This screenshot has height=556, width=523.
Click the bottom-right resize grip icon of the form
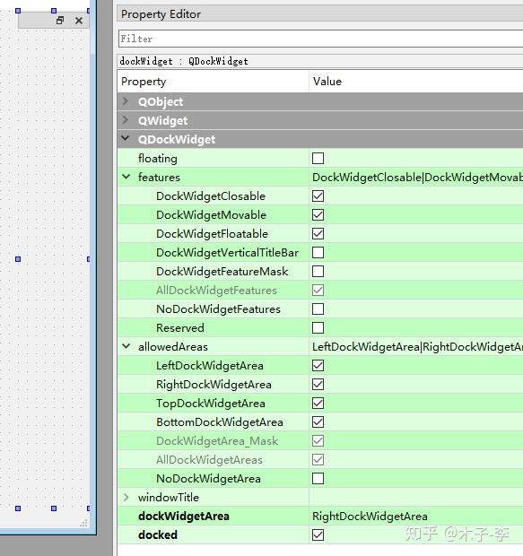pyautogui.click(x=84, y=523)
